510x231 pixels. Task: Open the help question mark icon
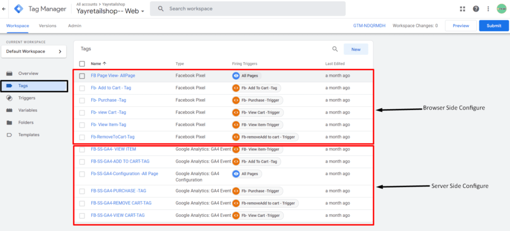coord(476,9)
